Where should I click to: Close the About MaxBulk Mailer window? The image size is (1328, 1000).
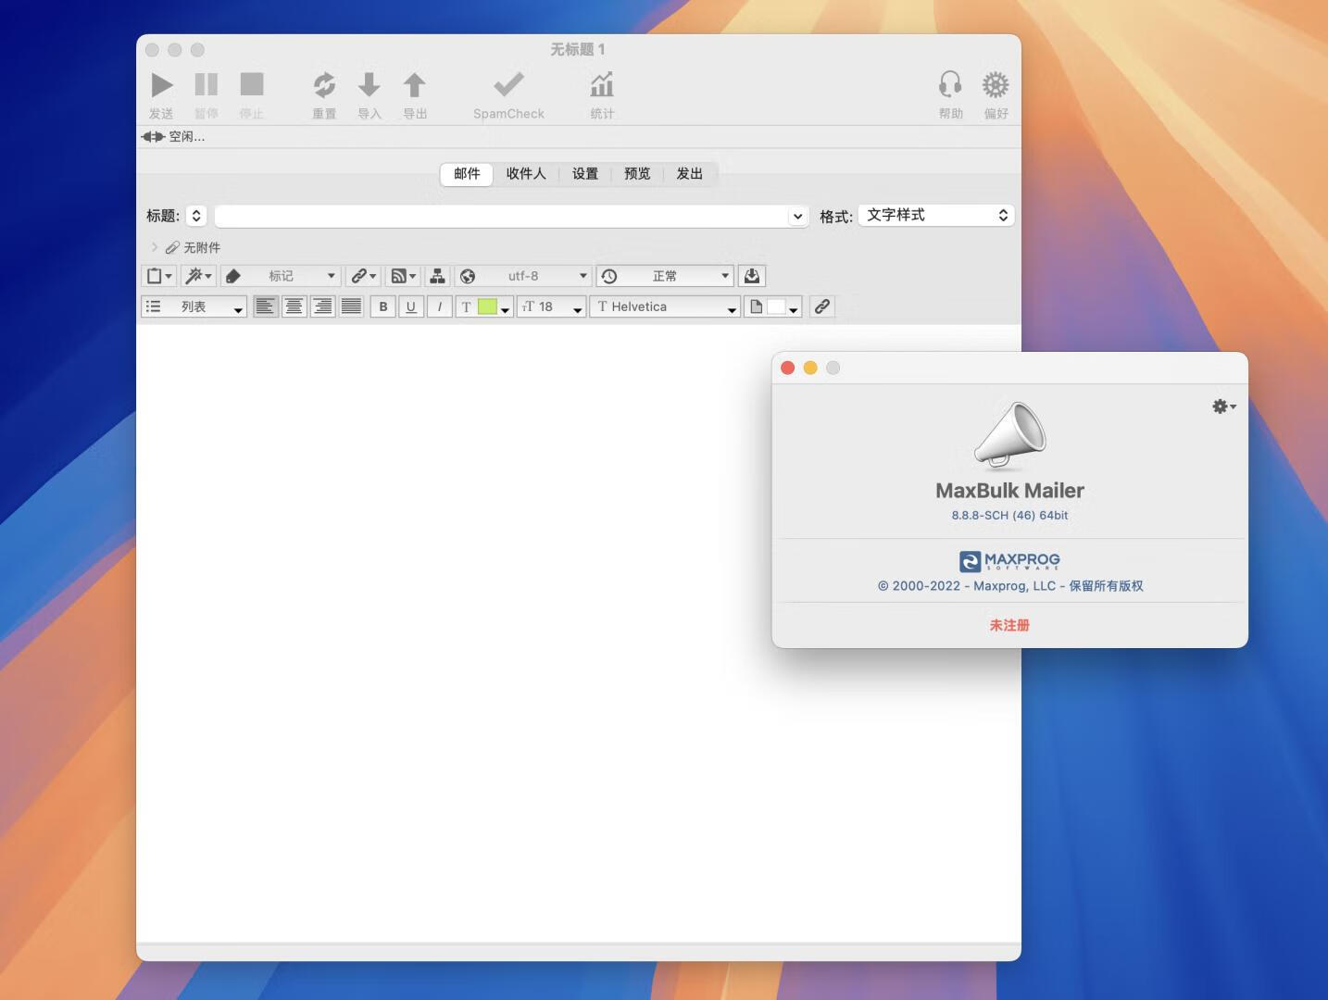click(788, 368)
